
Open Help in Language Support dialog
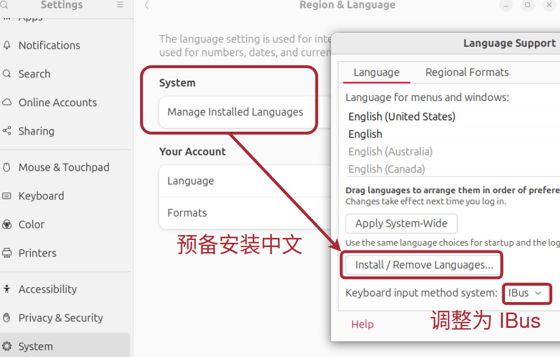click(x=362, y=325)
